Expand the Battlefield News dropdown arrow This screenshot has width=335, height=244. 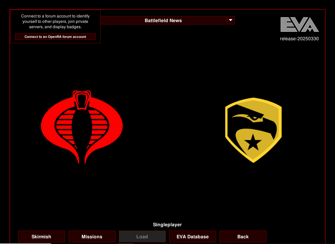231,20
